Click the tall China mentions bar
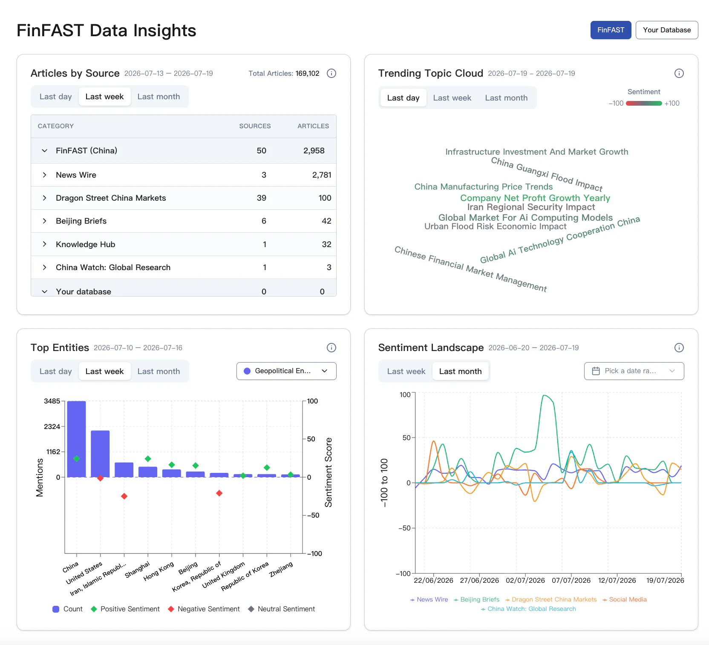709x645 pixels. pos(76,439)
